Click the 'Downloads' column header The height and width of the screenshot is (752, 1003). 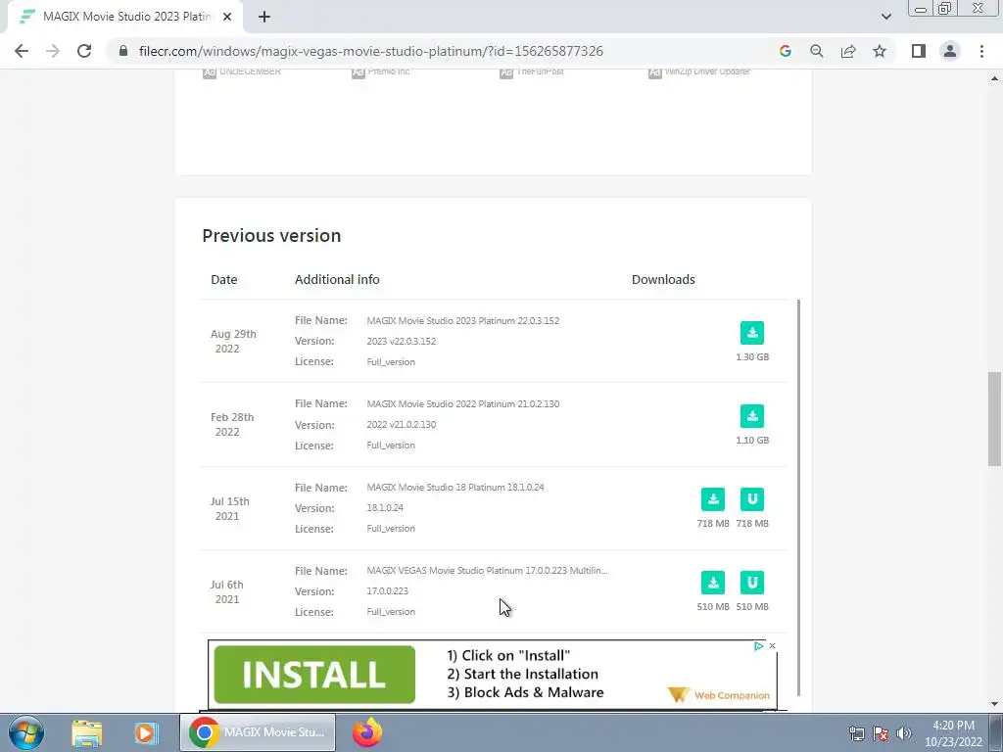(x=663, y=279)
